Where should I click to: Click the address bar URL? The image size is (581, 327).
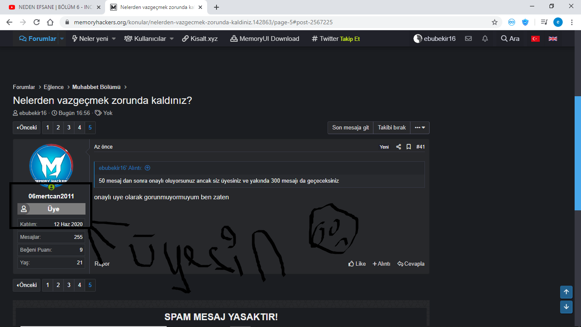(x=203, y=22)
